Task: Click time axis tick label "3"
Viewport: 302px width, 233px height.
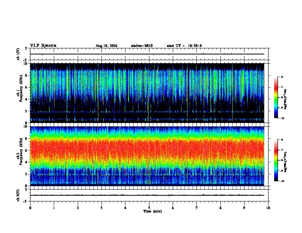Action: pyautogui.click(x=101, y=208)
